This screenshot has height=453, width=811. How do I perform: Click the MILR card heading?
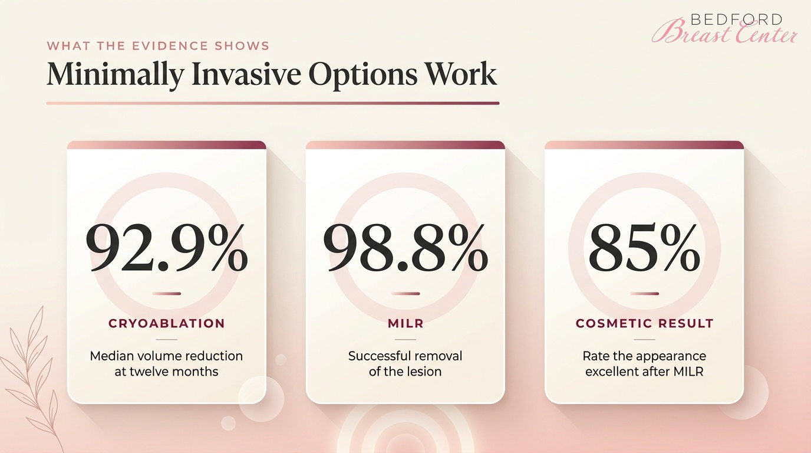(x=405, y=323)
